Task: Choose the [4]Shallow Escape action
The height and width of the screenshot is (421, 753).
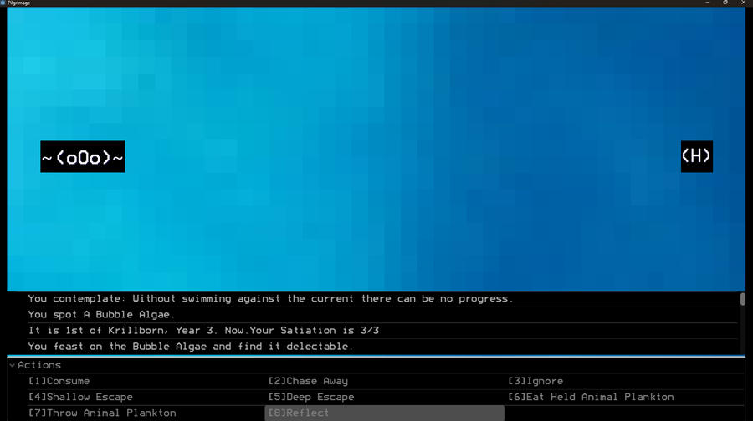Action: tap(80, 397)
